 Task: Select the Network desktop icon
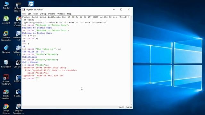pos(6,49)
